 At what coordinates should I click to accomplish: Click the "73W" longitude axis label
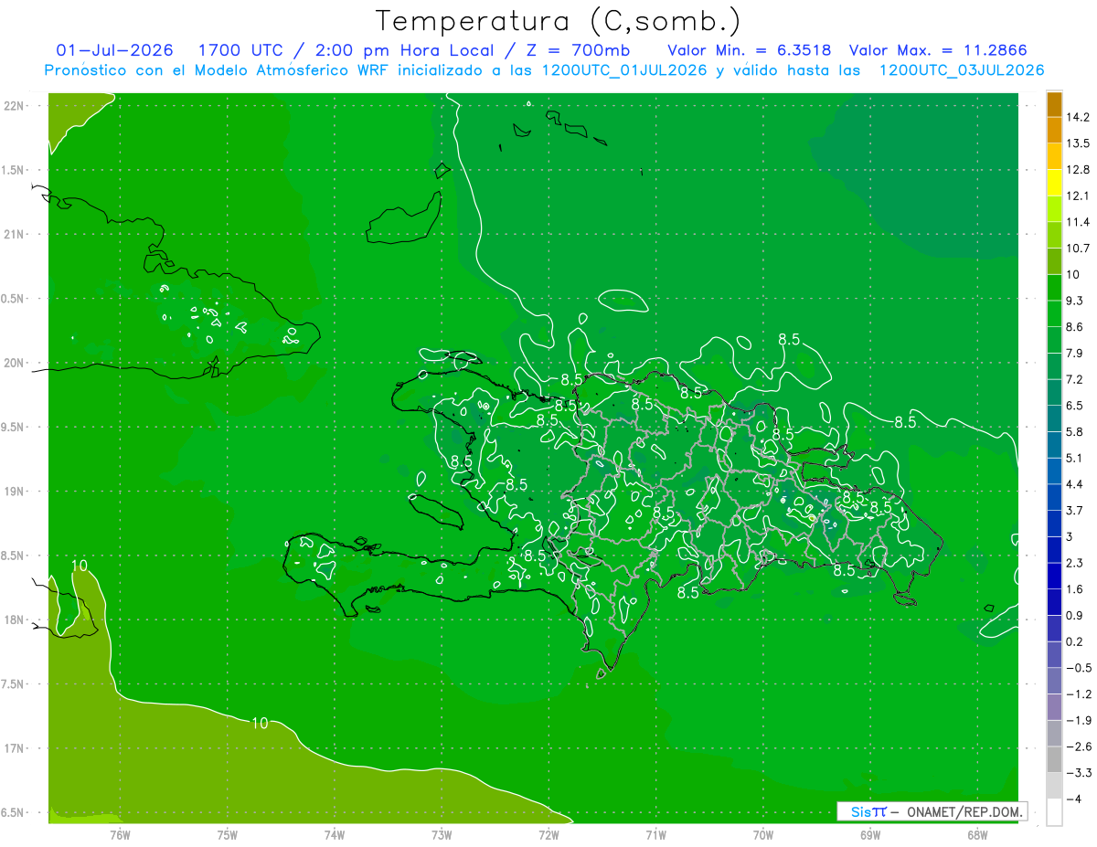(442, 833)
